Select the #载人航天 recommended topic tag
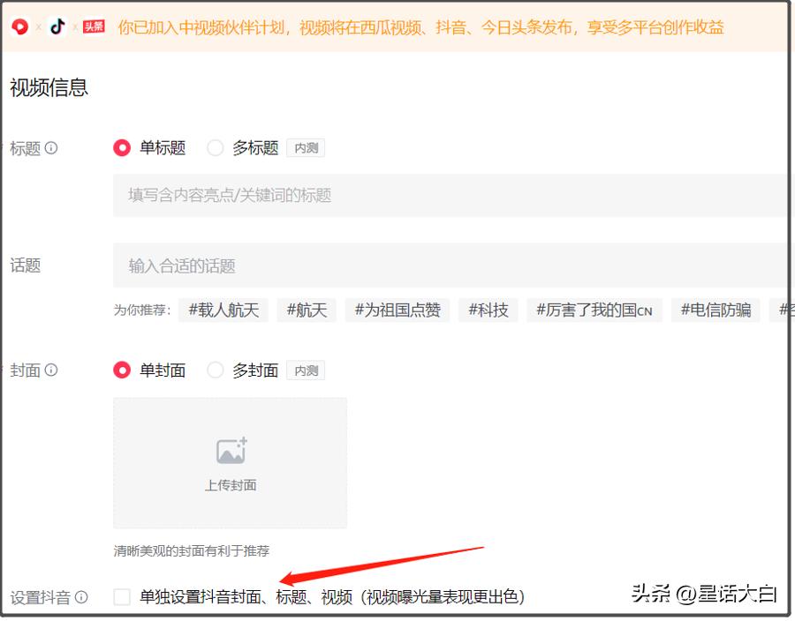The height and width of the screenshot is (621, 795). (223, 310)
